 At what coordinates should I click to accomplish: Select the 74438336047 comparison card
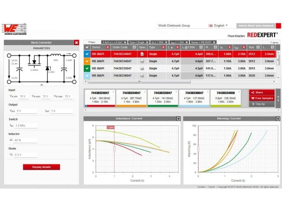point(194,98)
